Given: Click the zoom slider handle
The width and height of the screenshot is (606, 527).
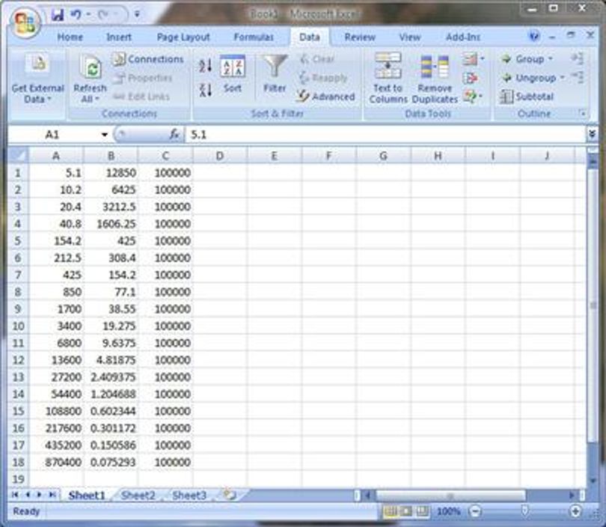Looking at the screenshot, I should pos(524,511).
